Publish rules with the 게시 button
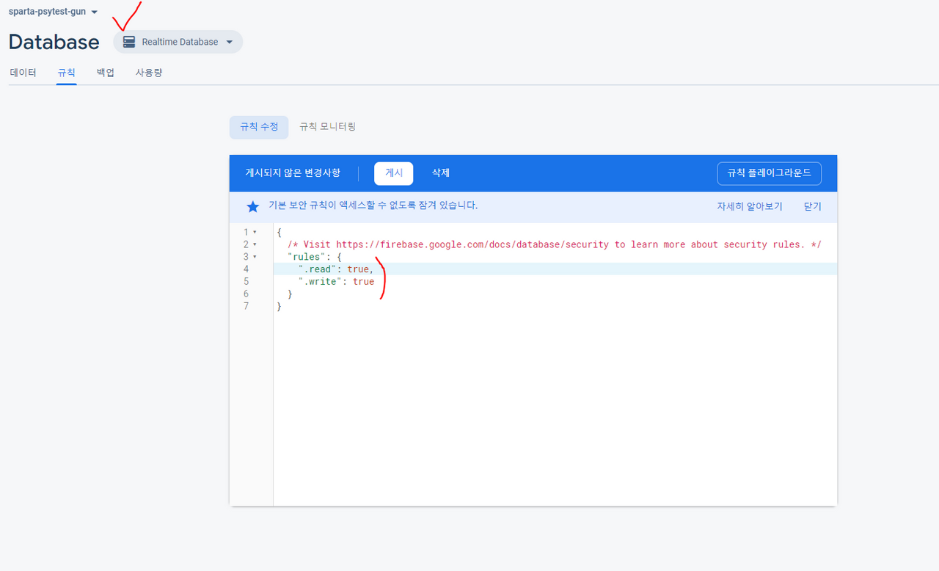The image size is (939, 571). coord(394,173)
